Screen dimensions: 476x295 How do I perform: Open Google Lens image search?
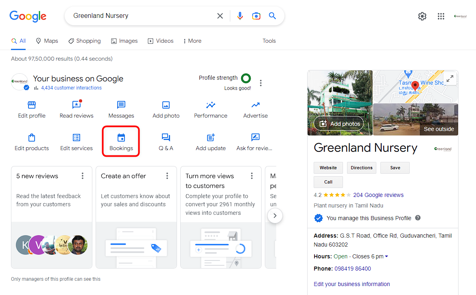[256, 16]
